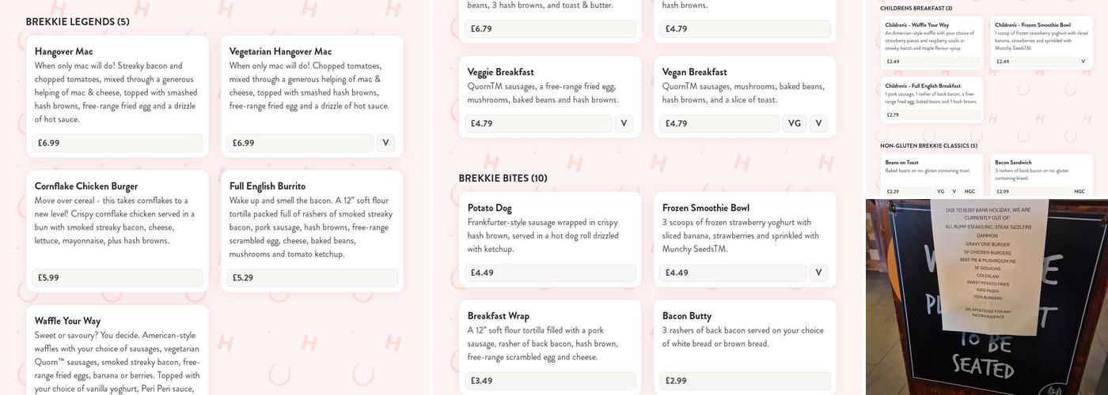Screen dimensions: 1108x395
Task: Open the out-of-stock notice photo
Action: tap(986, 296)
